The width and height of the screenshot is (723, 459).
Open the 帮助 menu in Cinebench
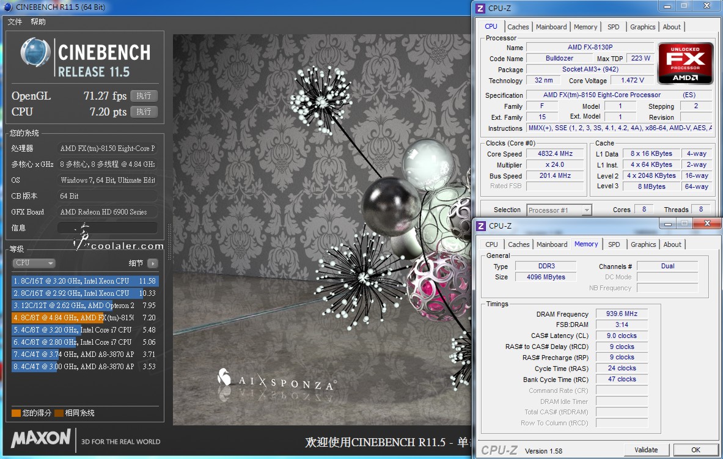point(39,21)
